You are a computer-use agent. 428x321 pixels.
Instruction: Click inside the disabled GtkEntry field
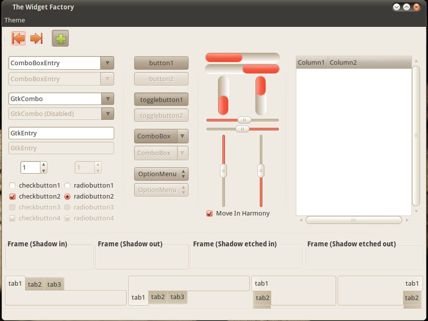(61, 148)
